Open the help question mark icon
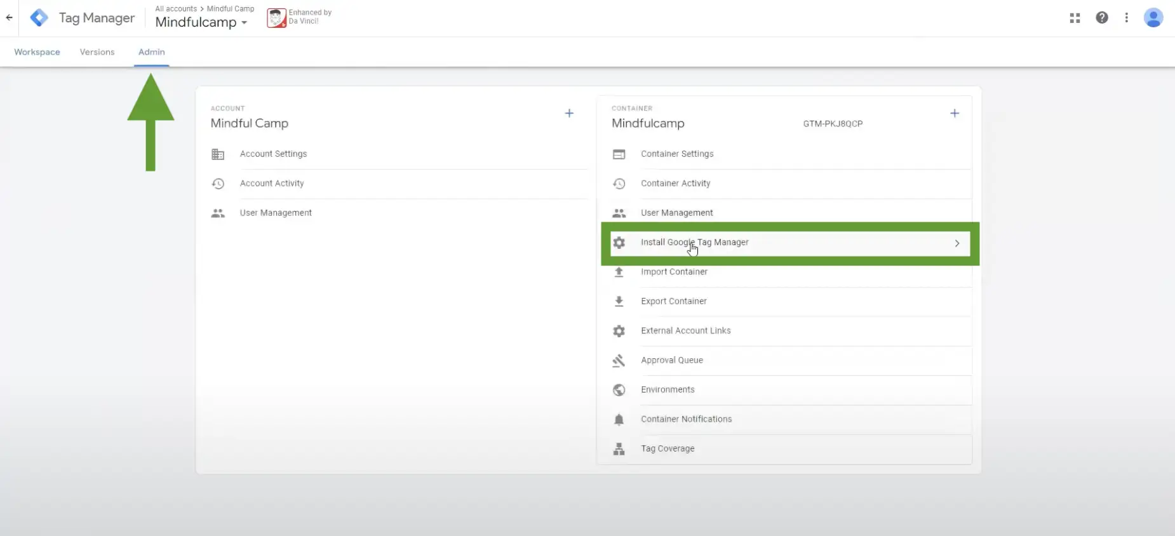The width and height of the screenshot is (1175, 536). point(1102,18)
